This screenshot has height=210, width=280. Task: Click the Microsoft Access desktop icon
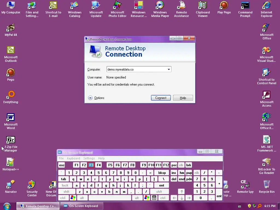click(x=267, y=99)
